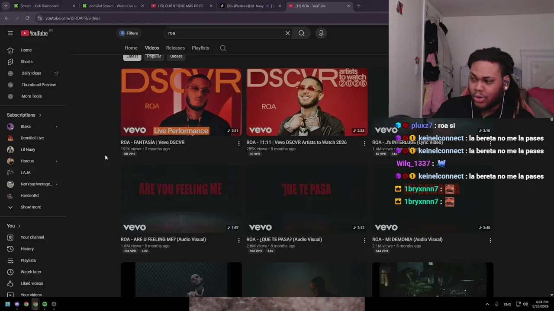This screenshot has width=554, height=311.
Task: Start voice search with the microphone
Action: pyautogui.click(x=321, y=33)
